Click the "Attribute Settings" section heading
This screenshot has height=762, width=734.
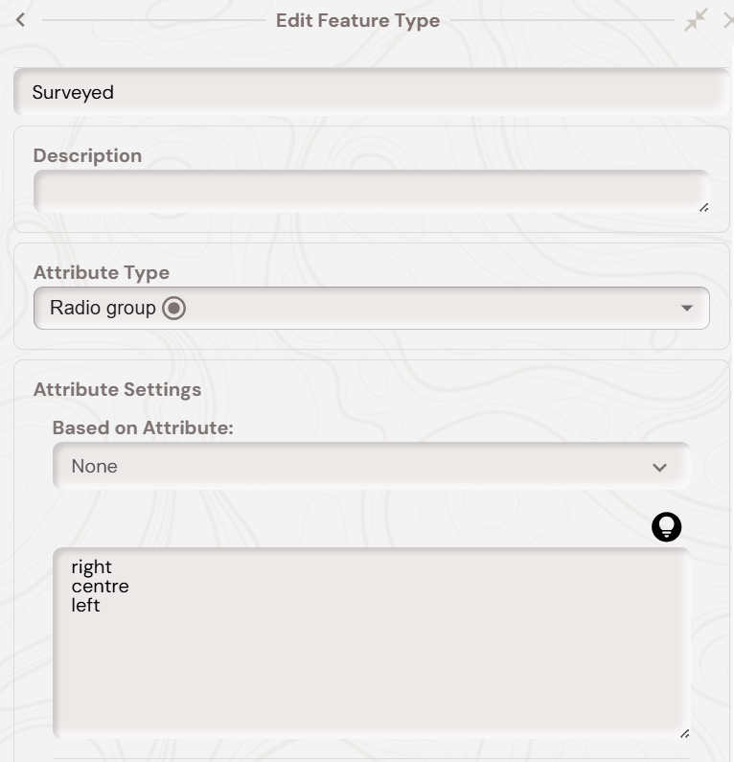[x=117, y=389]
